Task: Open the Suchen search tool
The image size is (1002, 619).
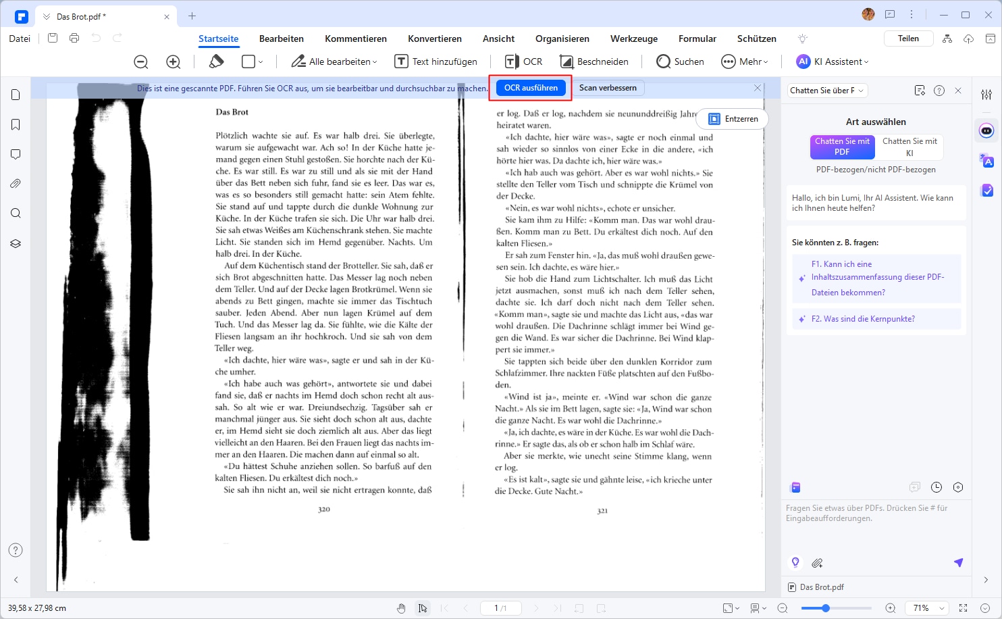Action: tap(681, 61)
